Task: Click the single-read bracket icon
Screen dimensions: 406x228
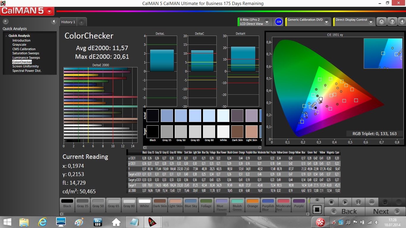Action: click(x=358, y=202)
